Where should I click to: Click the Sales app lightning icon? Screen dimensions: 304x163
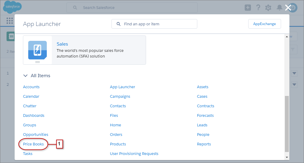point(38,50)
